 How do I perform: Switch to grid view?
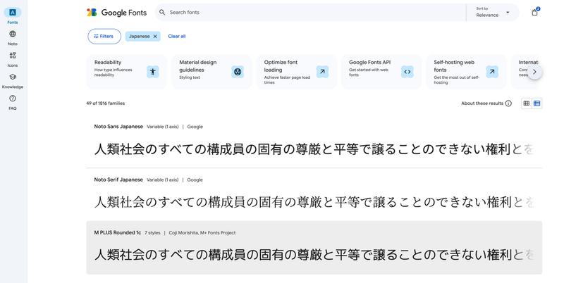pos(527,103)
